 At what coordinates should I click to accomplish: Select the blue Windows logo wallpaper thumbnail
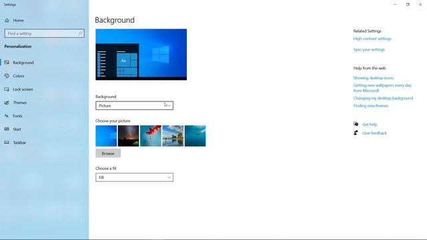[x=106, y=136]
